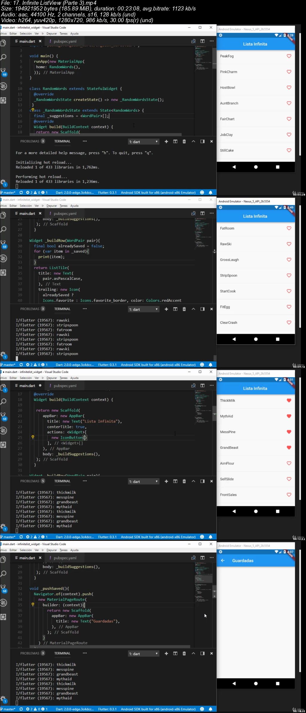Toggle the filled heart on ThickMilk
This screenshot has width=306, height=713.
point(289,400)
